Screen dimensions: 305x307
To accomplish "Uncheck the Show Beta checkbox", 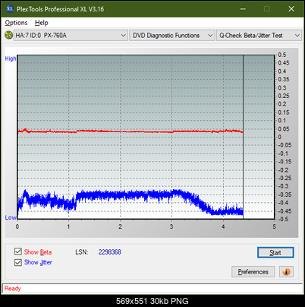I will 18,252.
